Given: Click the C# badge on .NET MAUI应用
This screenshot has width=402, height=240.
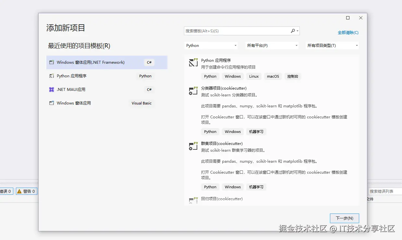Looking at the screenshot, I should click(x=149, y=90).
